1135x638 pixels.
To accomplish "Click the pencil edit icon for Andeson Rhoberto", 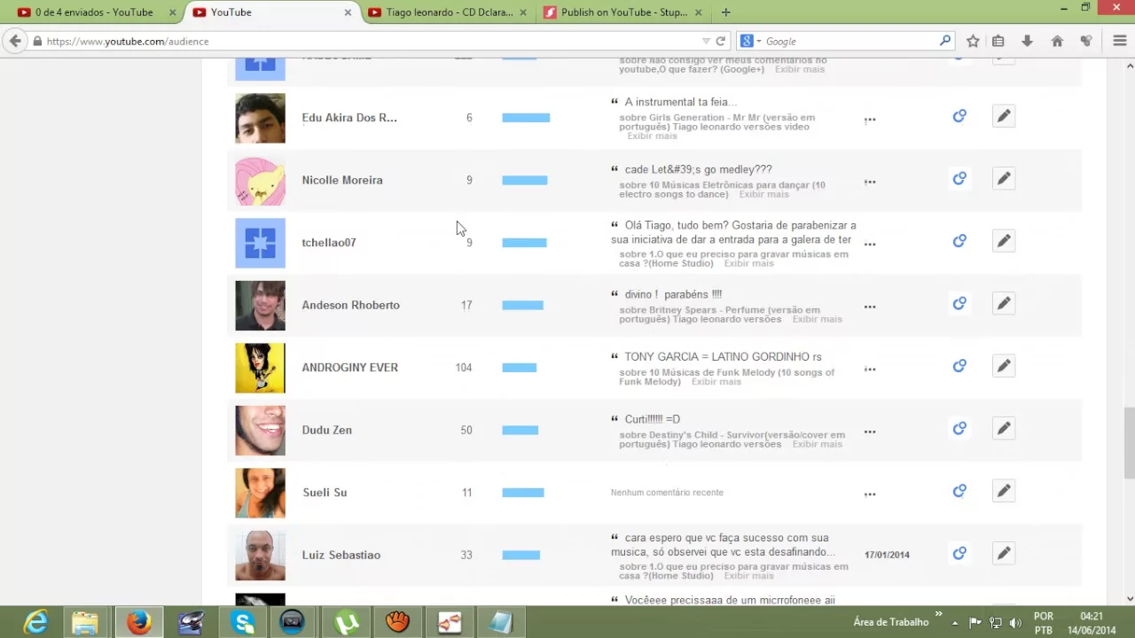I will 1004,304.
